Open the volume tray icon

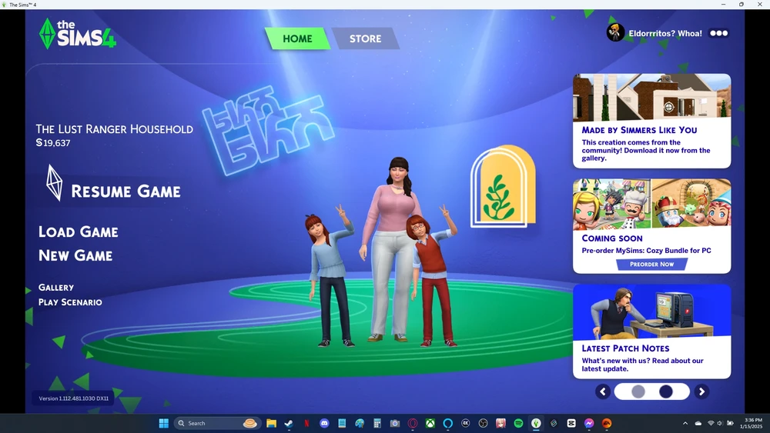pyautogui.click(x=720, y=423)
